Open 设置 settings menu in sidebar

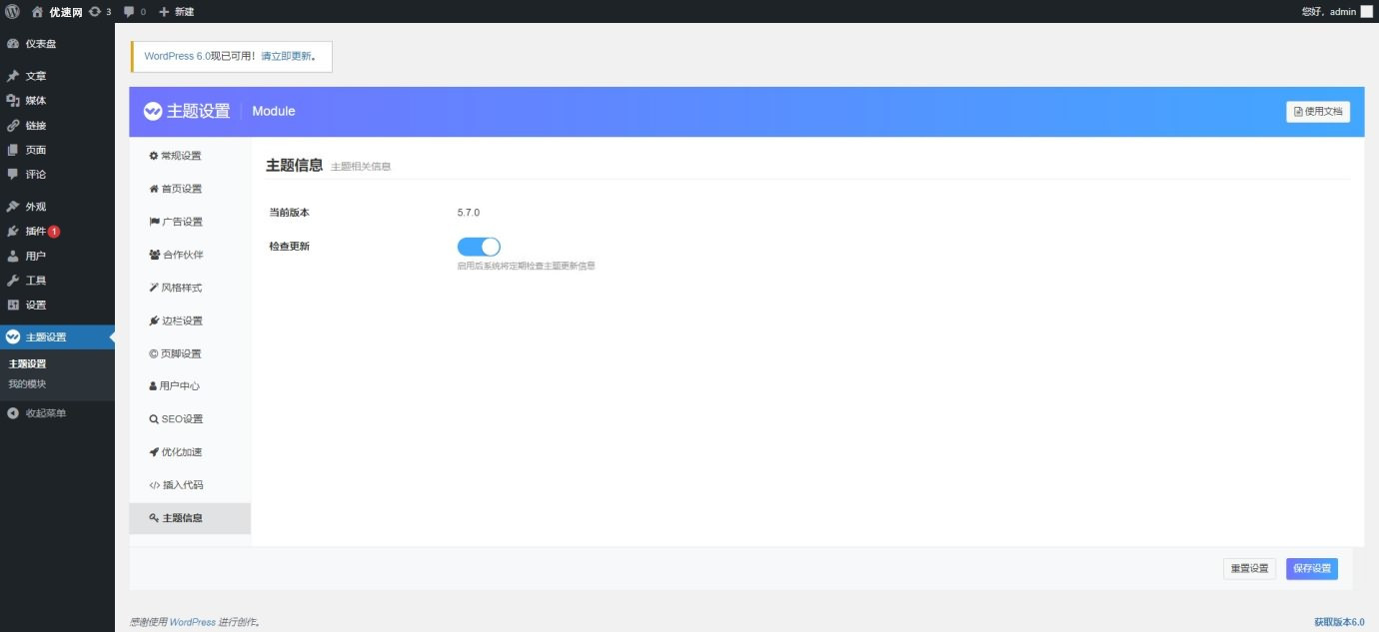point(57,305)
